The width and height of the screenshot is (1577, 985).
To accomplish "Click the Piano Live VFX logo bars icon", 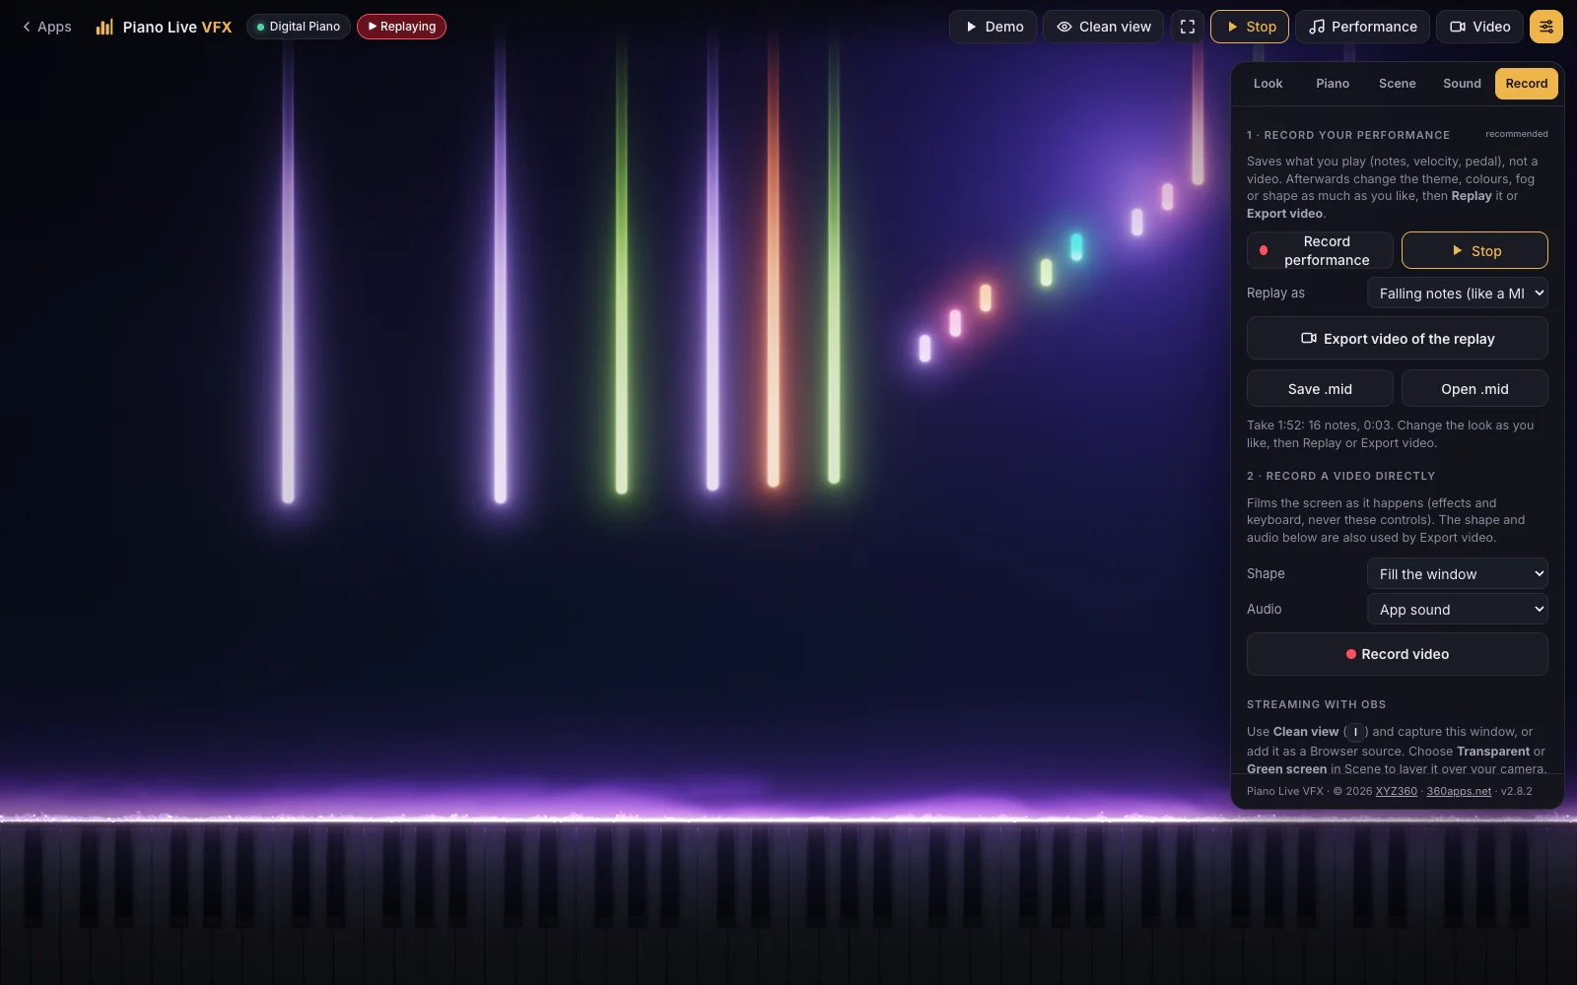I will pyautogui.click(x=104, y=27).
